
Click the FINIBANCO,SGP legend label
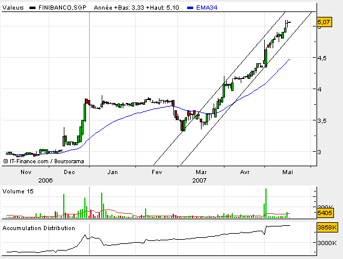[63, 8]
